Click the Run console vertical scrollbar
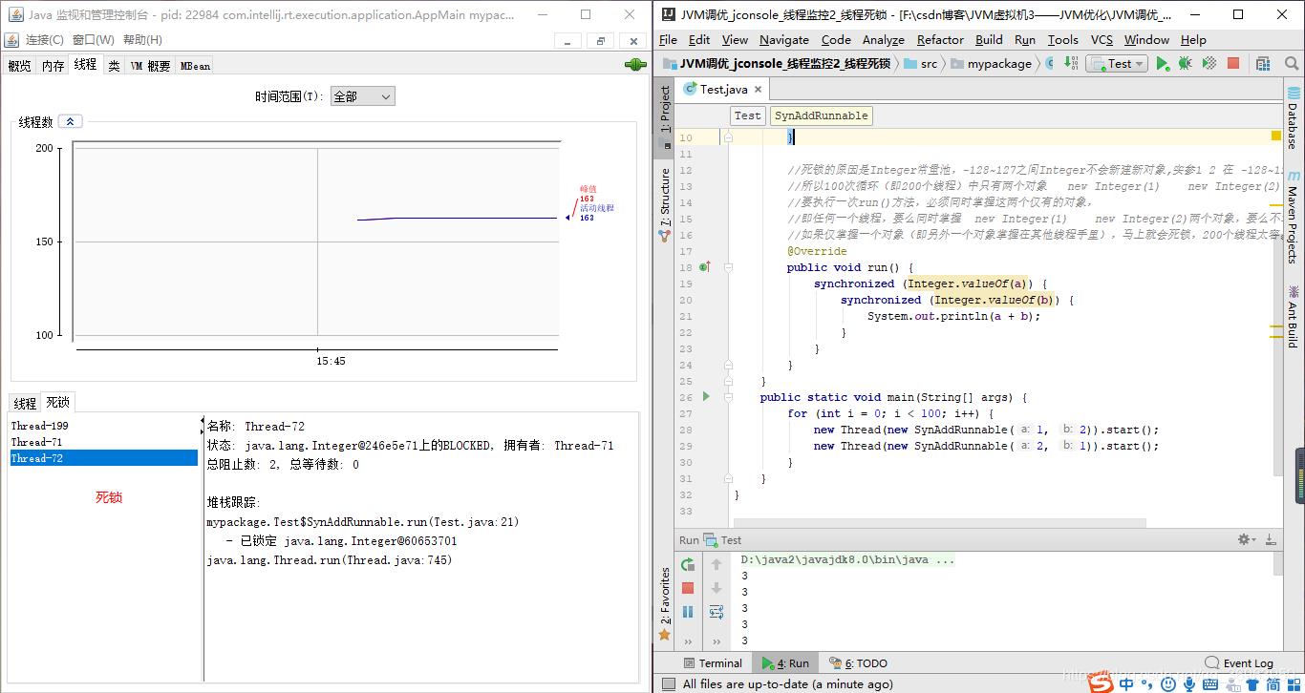The width and height of the screenshot is (1305, 693). (x=1278, y=563)
